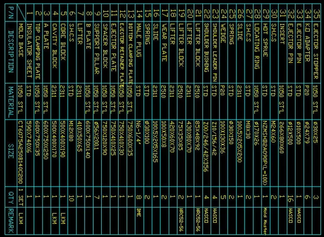Click the Mold Master remark

pyautogui.click(x=265, y=221)
